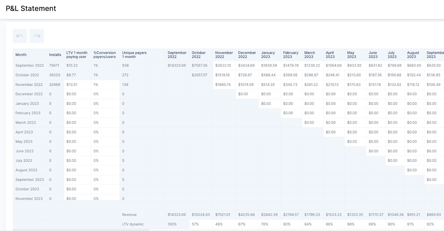
Task: Click the undo arrow button
Action: (x=20, y=36)
